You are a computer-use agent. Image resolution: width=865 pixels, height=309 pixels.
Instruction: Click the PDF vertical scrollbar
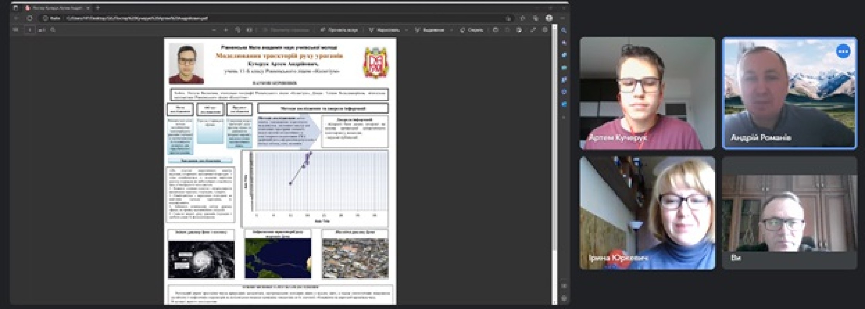pos(555,154)
